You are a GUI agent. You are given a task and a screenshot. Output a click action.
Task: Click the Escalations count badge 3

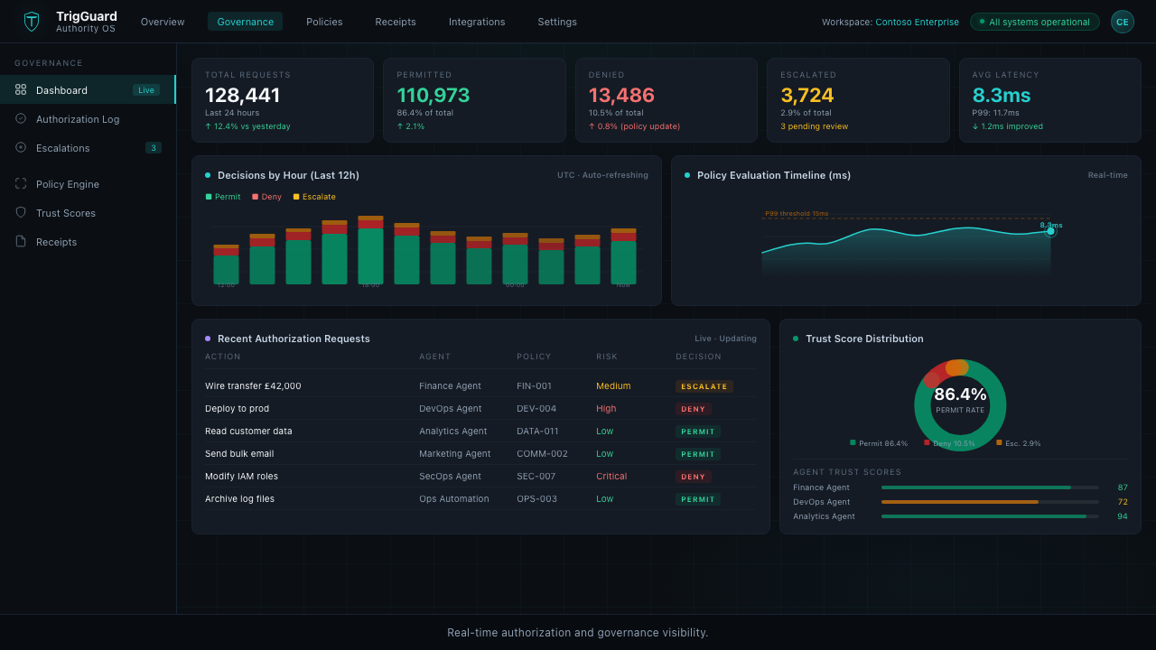click(154, 148)
